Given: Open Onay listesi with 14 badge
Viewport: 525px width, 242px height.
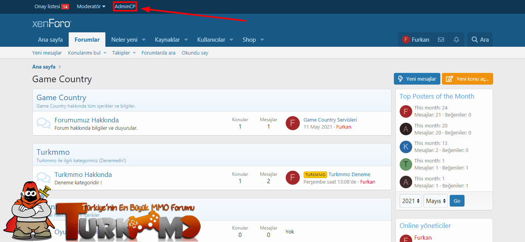Looking at the screenshot, I should 52,7.
